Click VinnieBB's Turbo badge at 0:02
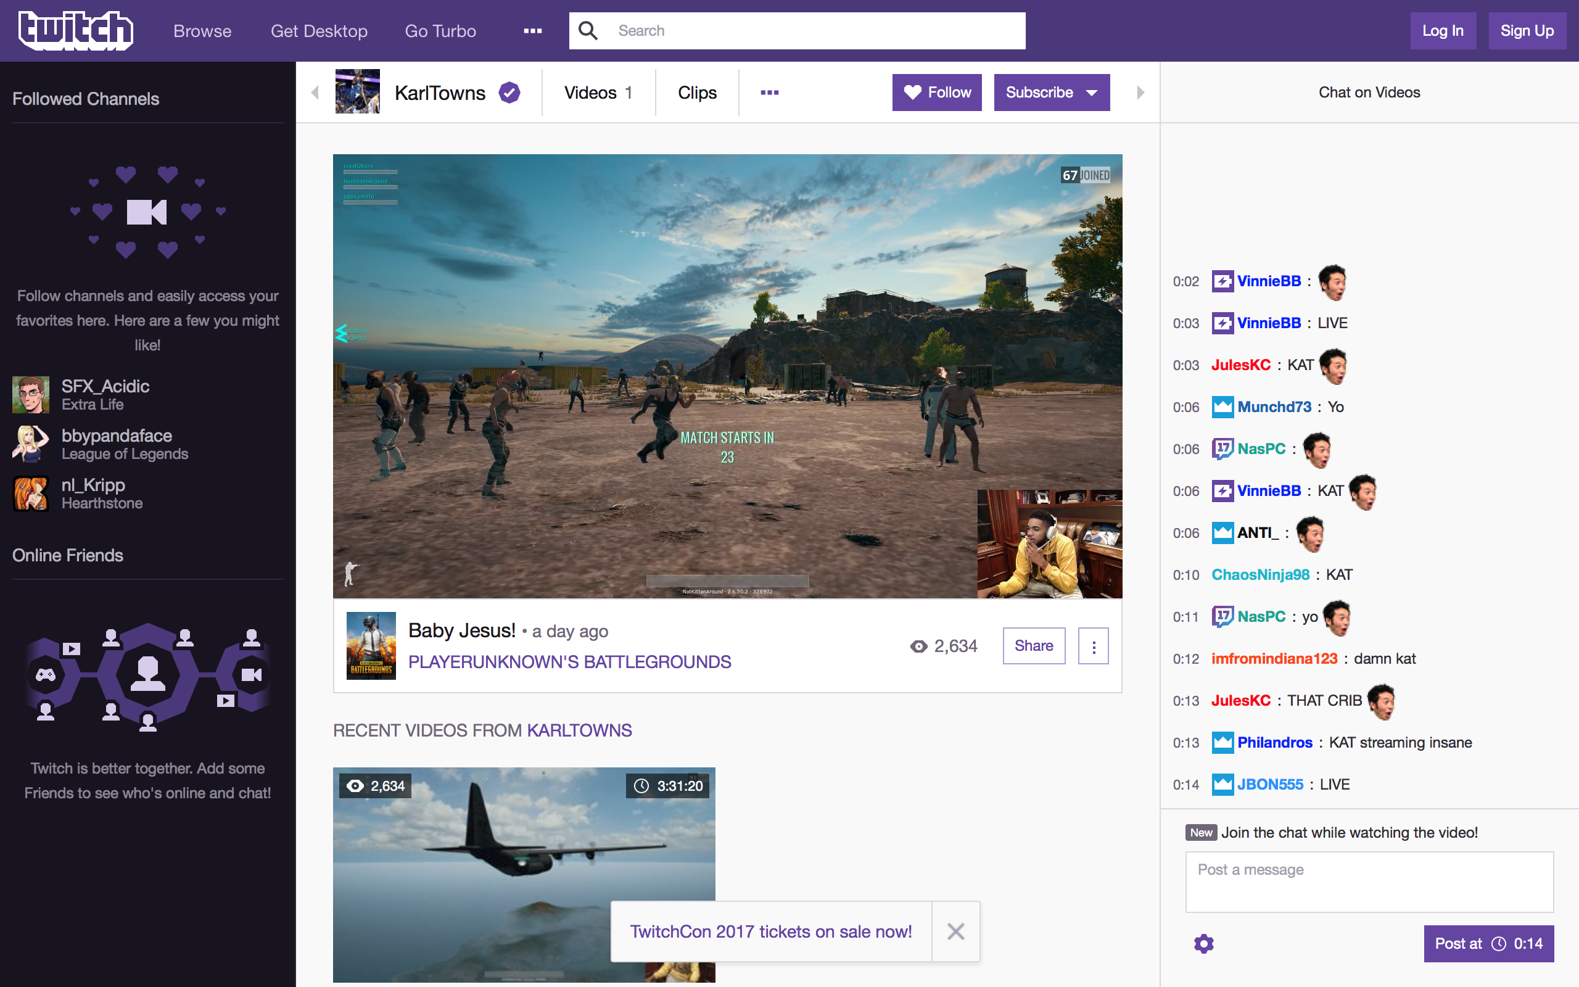1579x987 pixels. click(1222, 281)
